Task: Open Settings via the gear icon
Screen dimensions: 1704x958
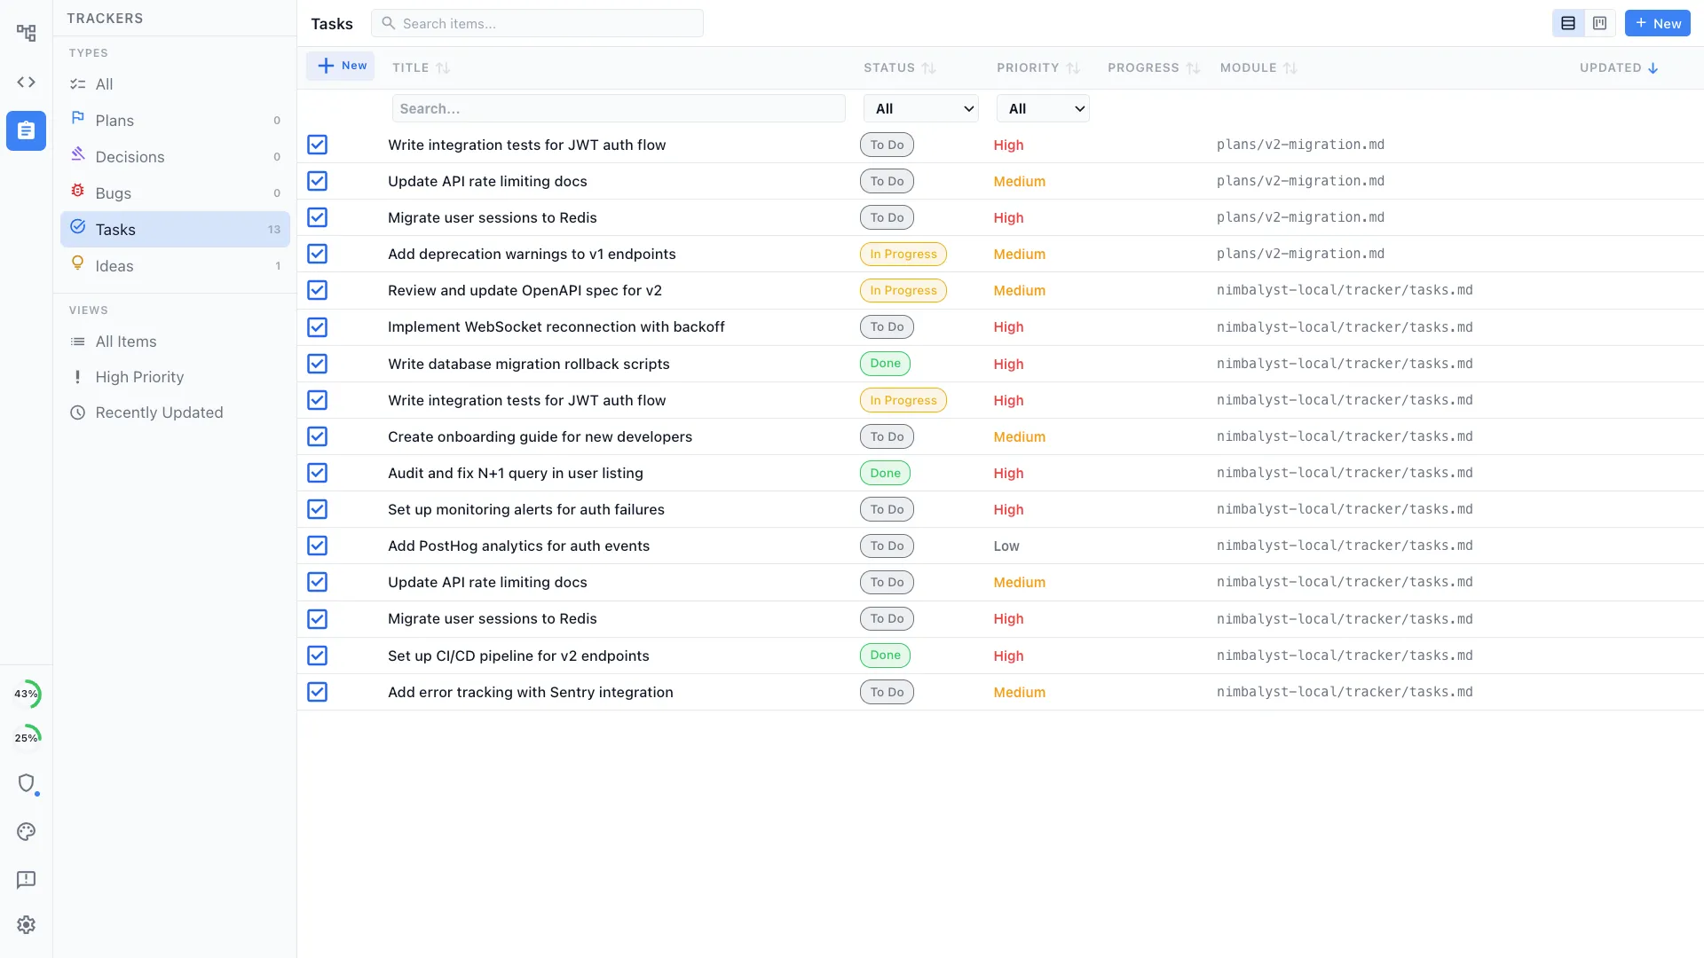Action: click(26, 924)
